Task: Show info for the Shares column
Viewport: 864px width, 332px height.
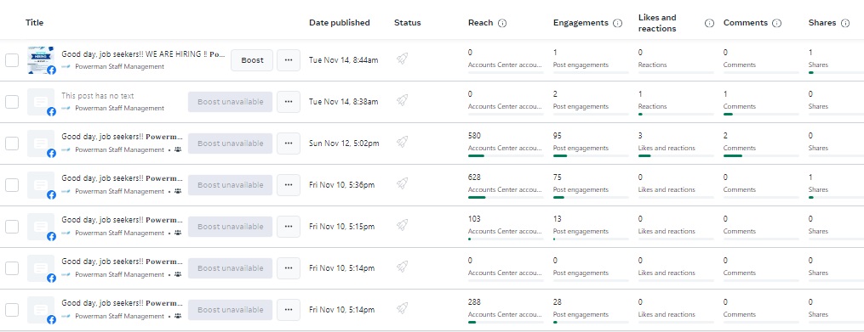Action: (x=845, y=23)
